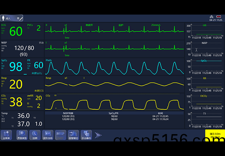The height and width of the screenshot is (156, 225).
Task: Select the 男 gender label
Action: (18, 18)
